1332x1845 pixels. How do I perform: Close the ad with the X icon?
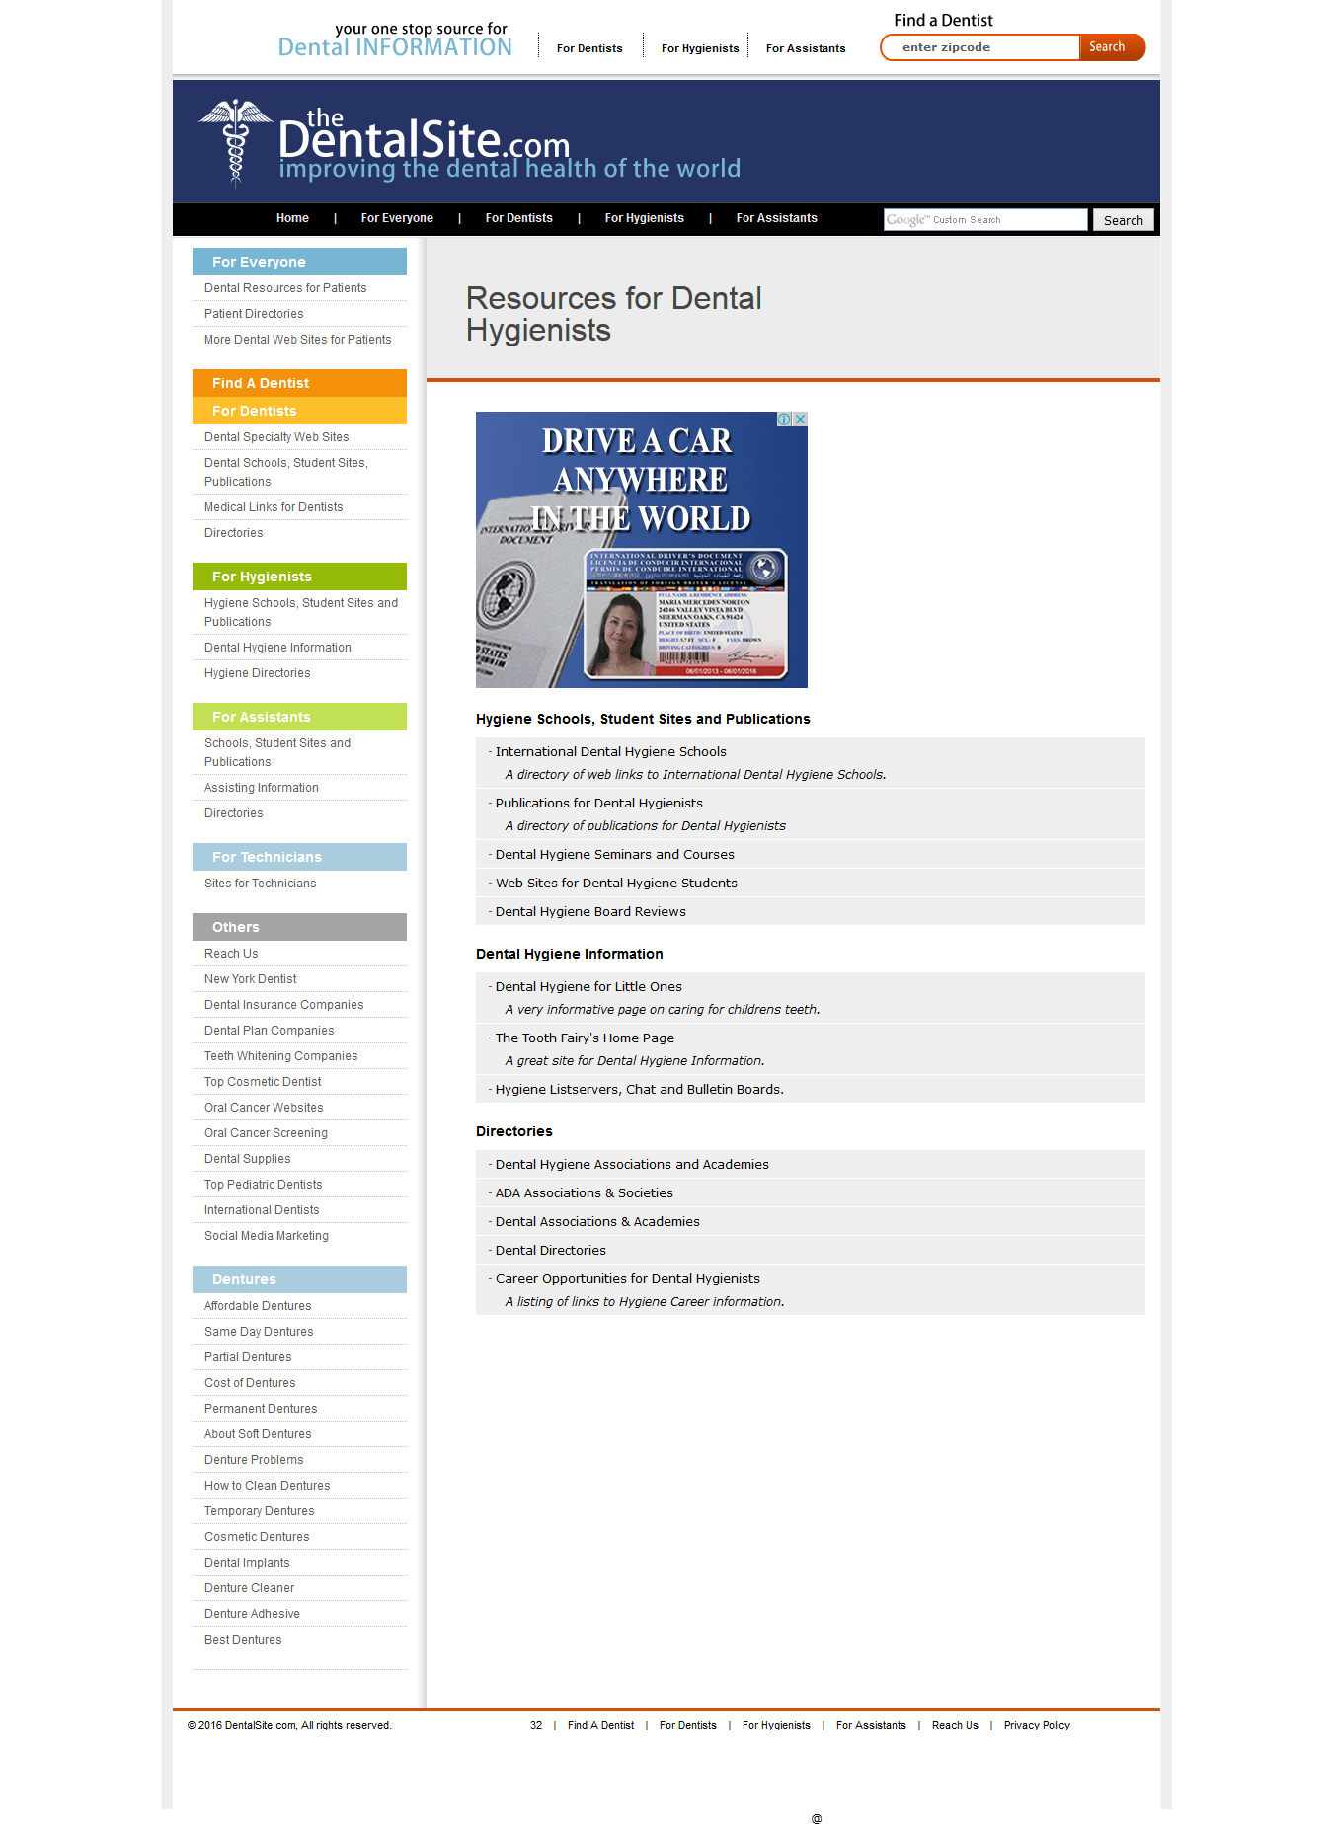coord(801,420)
